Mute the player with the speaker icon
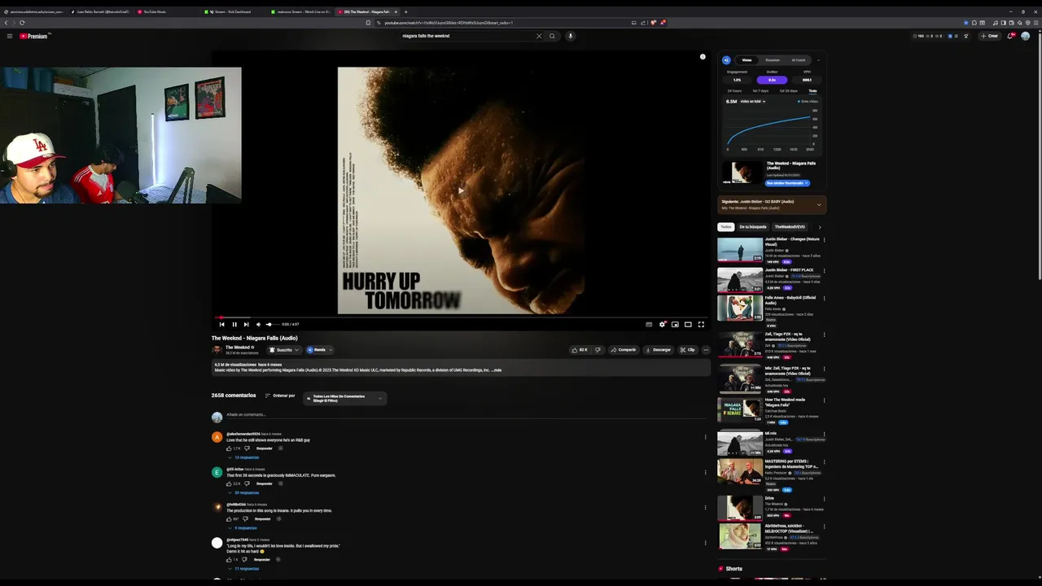The height and width of the screenshot is (586, 1042). 258,324
